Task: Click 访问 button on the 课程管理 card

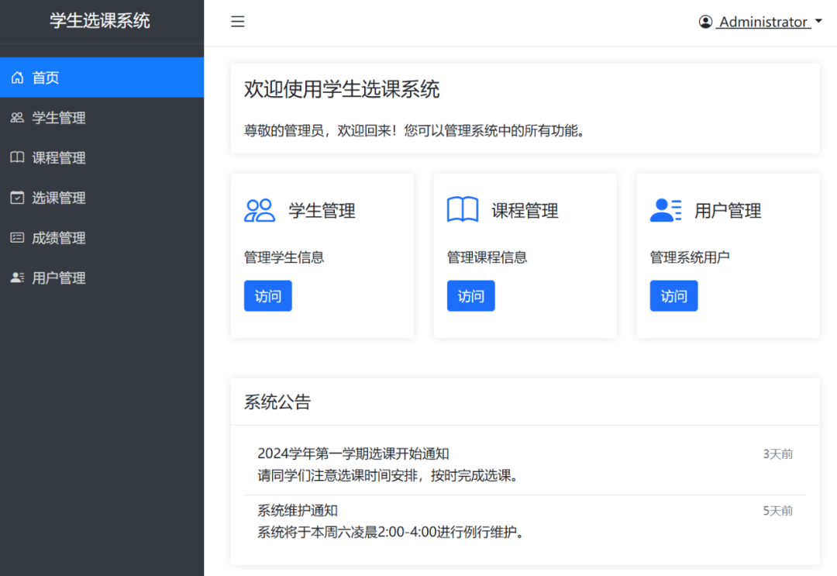Action: coord(470,295)
